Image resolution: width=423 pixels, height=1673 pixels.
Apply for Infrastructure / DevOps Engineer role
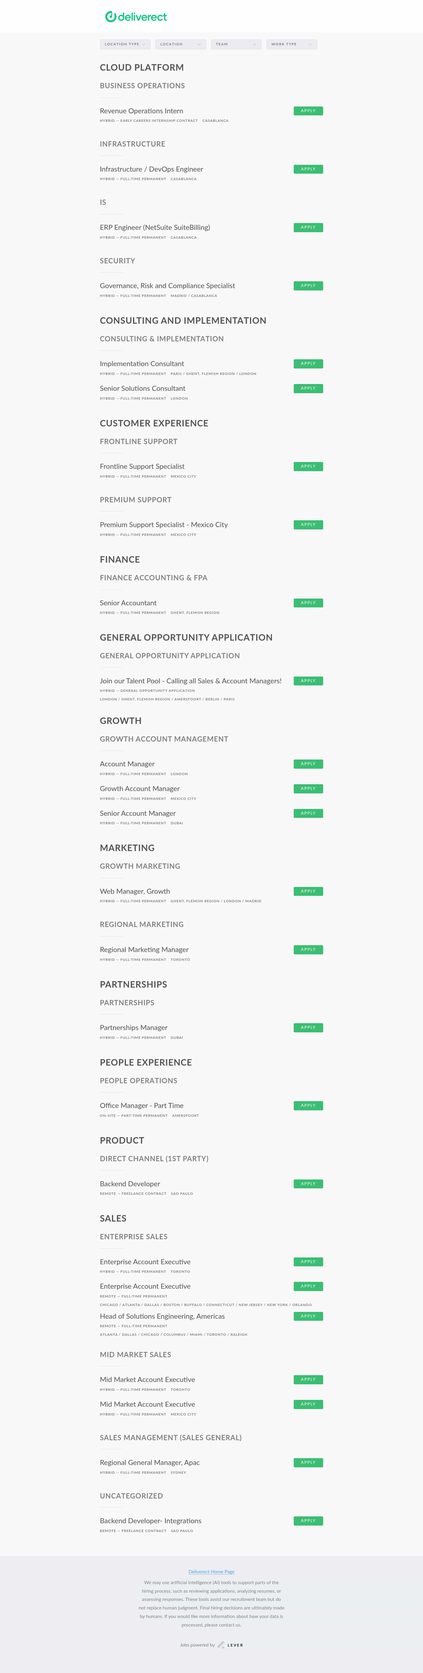click(x=308, y=170)
